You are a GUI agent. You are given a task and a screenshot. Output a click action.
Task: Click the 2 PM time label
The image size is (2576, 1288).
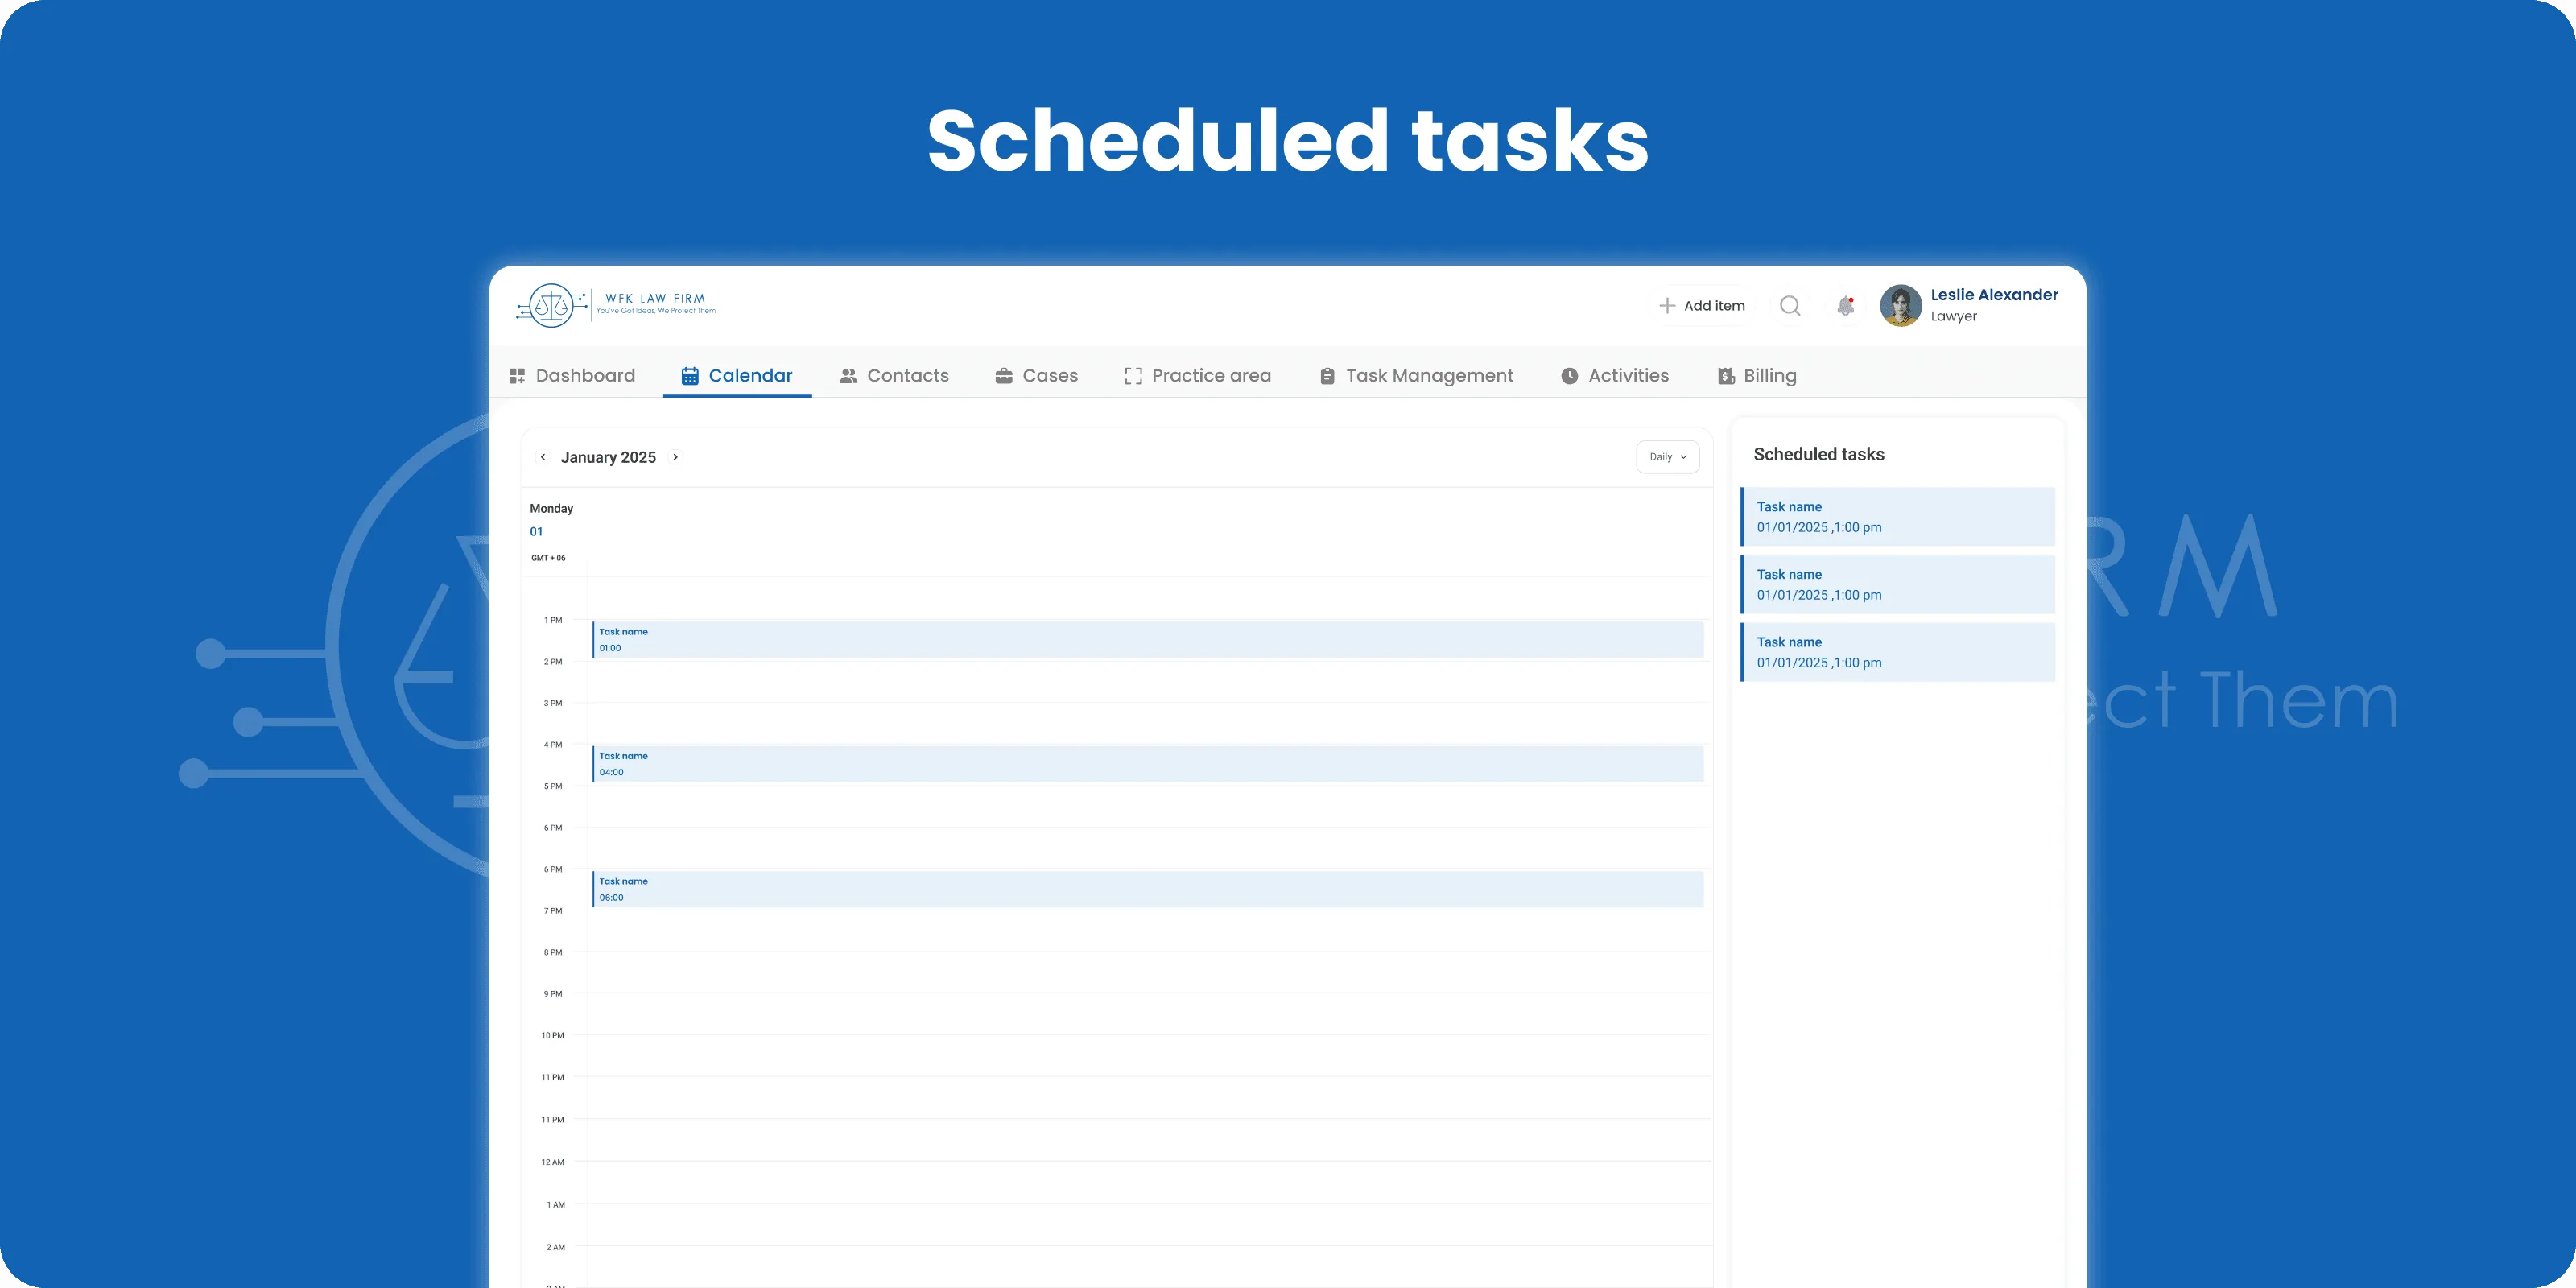[553, 662]
